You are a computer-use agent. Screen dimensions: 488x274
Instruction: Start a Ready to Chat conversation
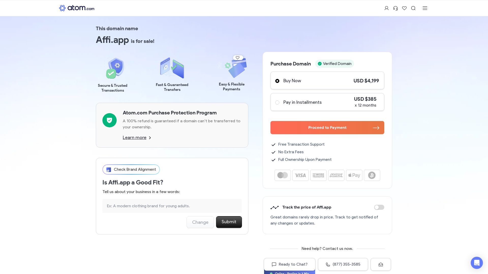click(289, 264)
